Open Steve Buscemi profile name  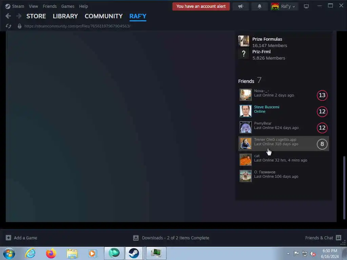tap(266, 107)
